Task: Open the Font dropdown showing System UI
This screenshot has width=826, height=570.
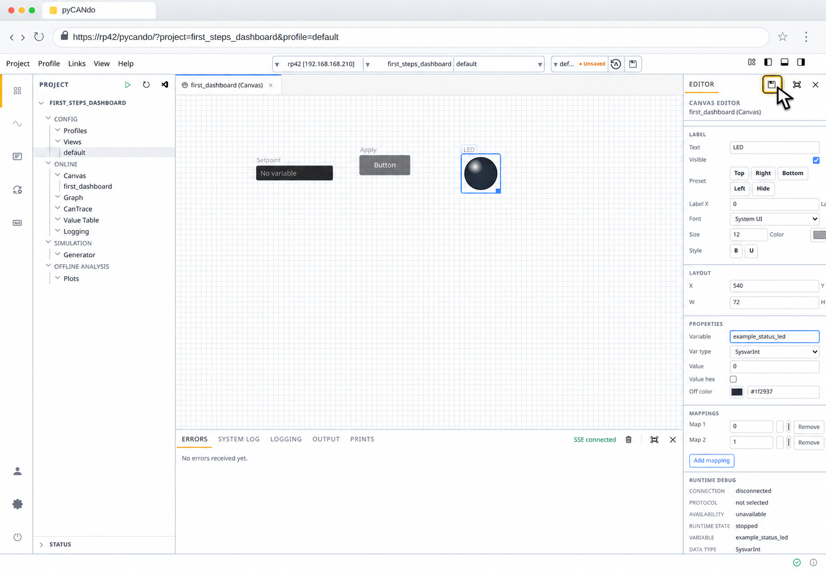Action: click(x=775, y=219)
